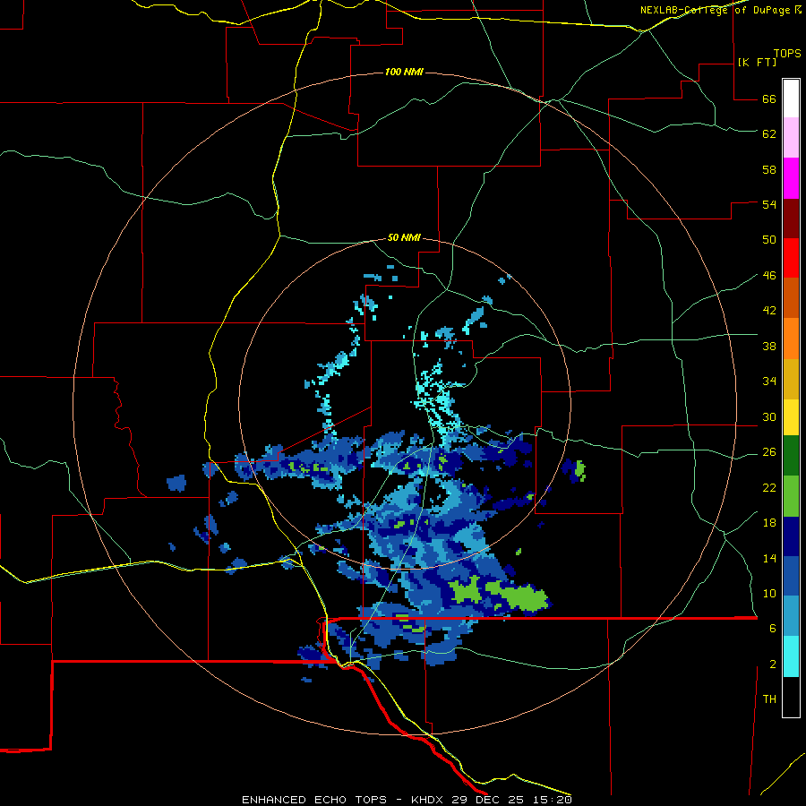Click the legend value 6

772,628
